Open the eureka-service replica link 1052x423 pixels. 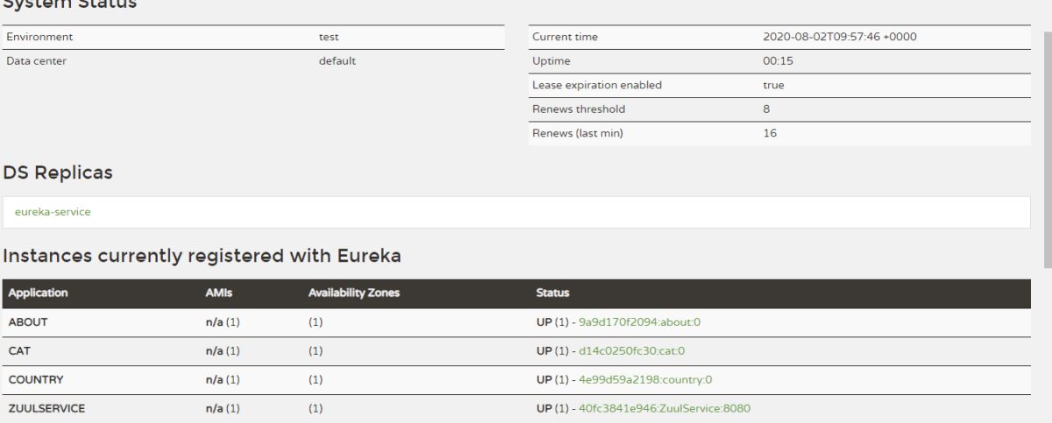53,211
